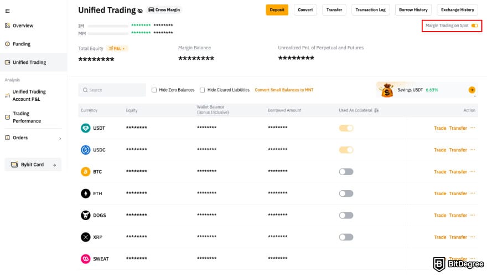
Task: Click the SWEAT coin icon
Action: pyautogui.click(x=85, y=259)
